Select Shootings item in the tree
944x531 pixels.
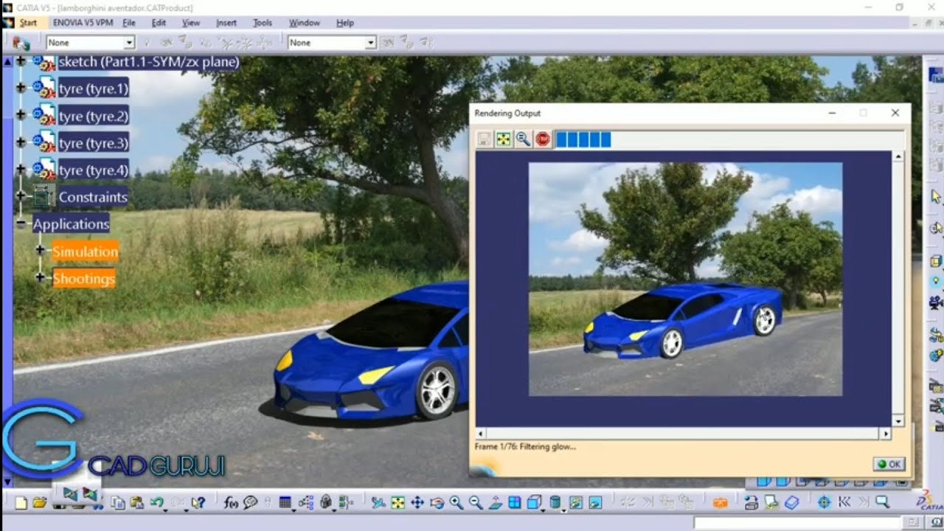point(83,279)
